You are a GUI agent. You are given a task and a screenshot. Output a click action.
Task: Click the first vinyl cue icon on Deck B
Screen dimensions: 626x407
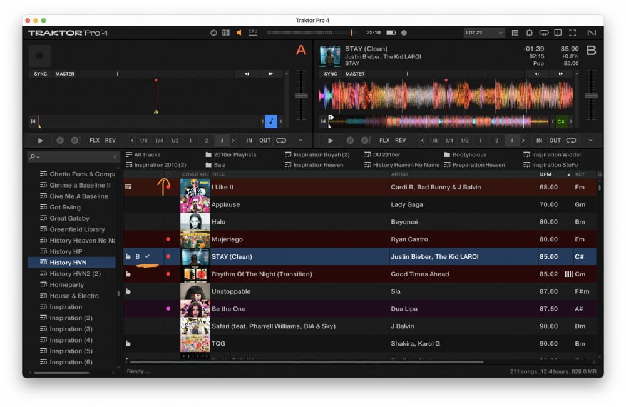click(350, 140)
